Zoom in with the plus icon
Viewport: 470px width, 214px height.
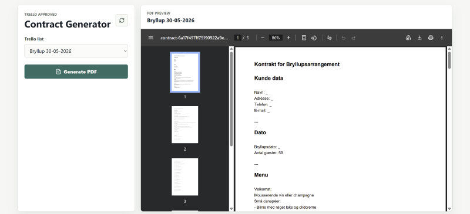click(x=288, y=38)
